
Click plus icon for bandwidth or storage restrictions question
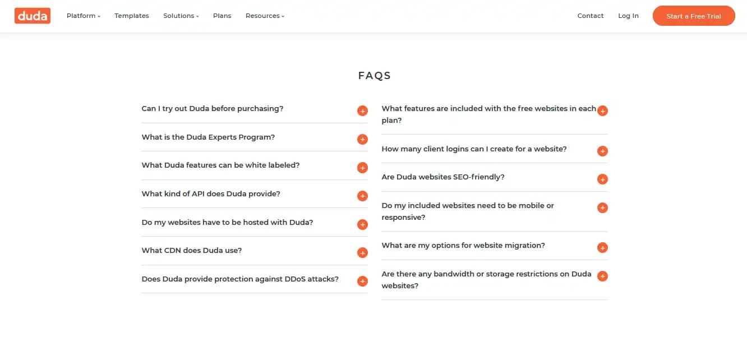[602, 276]
